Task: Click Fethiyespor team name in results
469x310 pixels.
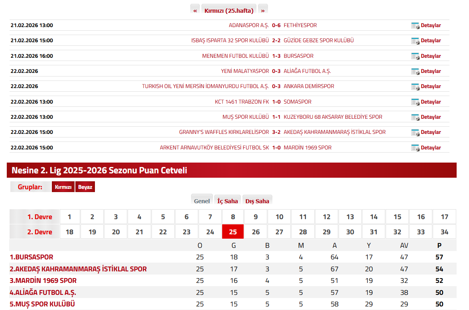Action: pyautogui.click(x=300, y=26)
